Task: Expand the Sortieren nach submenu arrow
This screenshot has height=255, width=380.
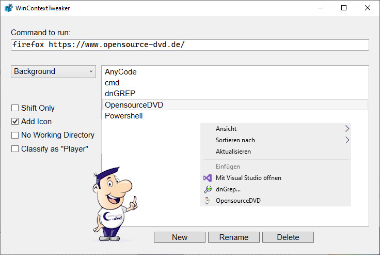Action: [347, 140]
